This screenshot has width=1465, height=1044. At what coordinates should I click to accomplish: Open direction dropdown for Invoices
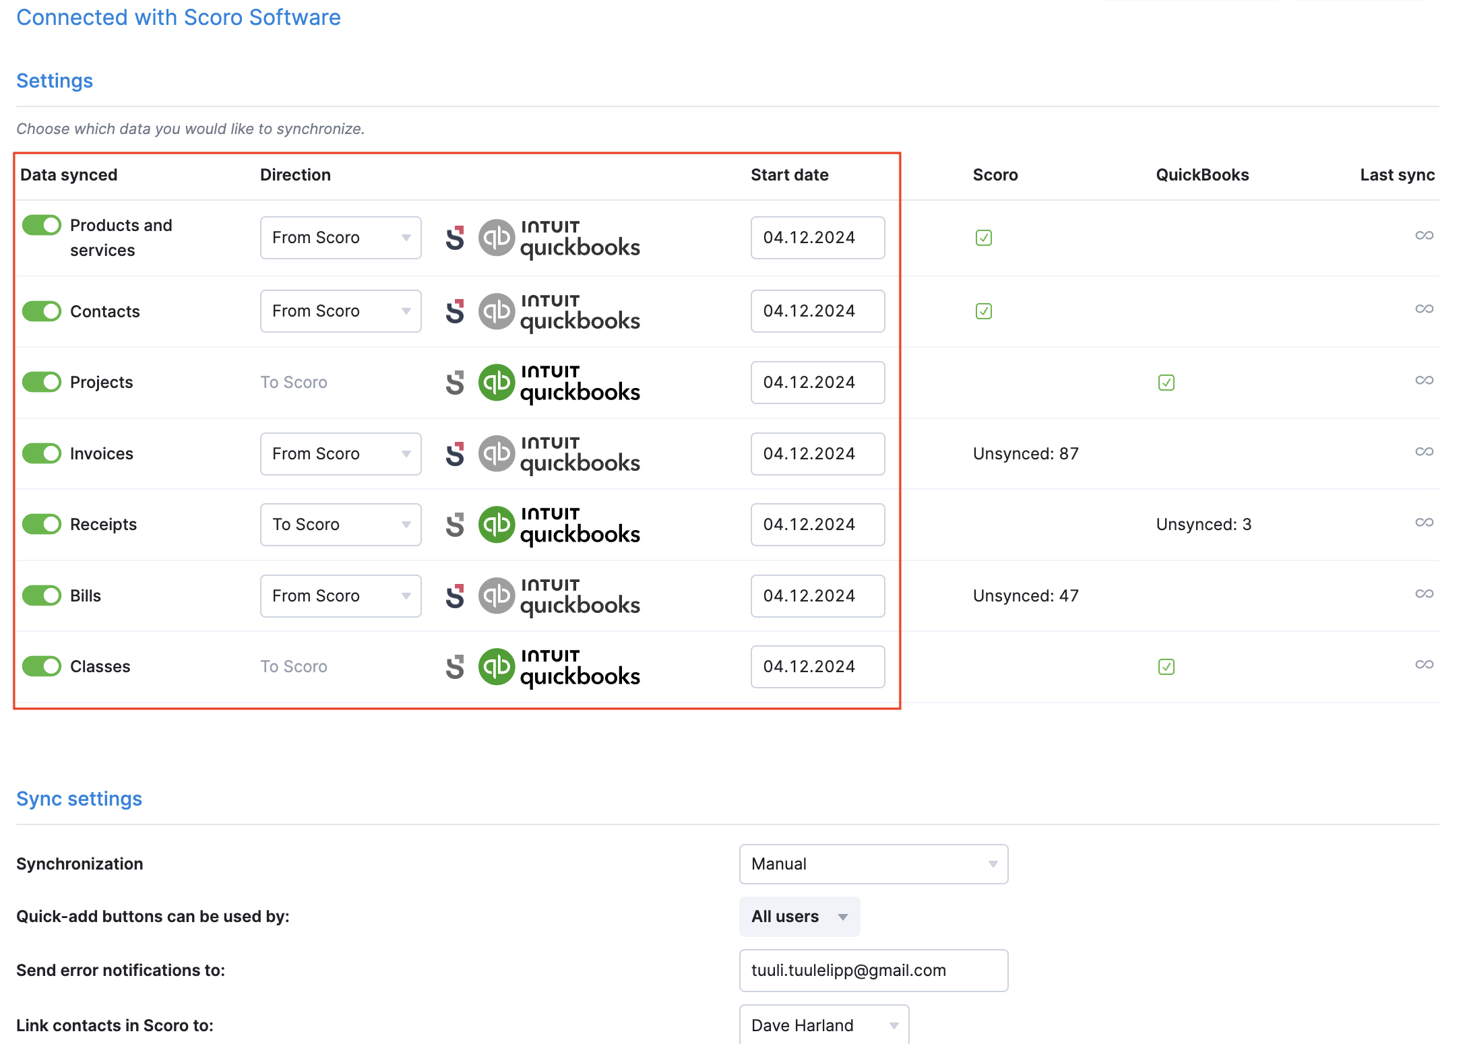click(x=341, y=454)
